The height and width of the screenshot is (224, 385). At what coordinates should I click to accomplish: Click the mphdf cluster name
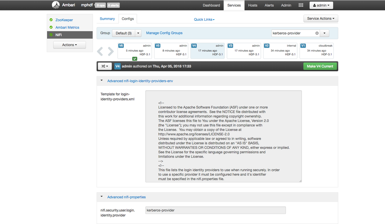pyautogui.click(x=87, y=5)
